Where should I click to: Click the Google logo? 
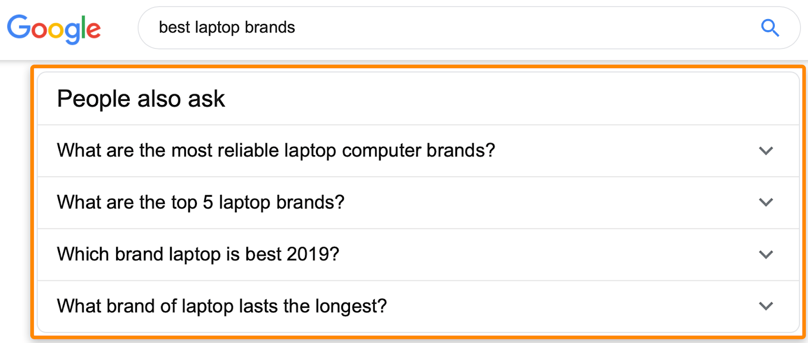pos(54,29)
